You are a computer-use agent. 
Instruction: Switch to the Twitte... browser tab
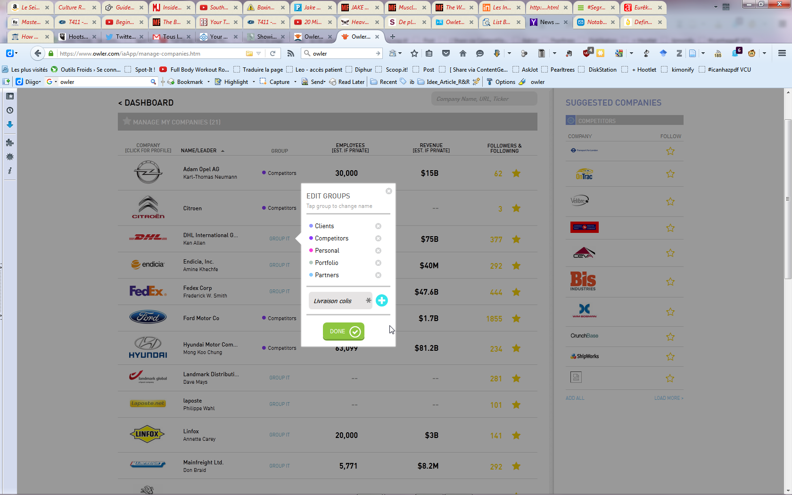(x=124, y=36)
